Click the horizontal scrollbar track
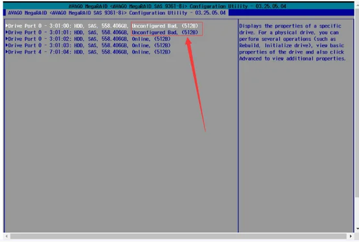Viewport: 359px width, 242px height. [x=178, y=236]
